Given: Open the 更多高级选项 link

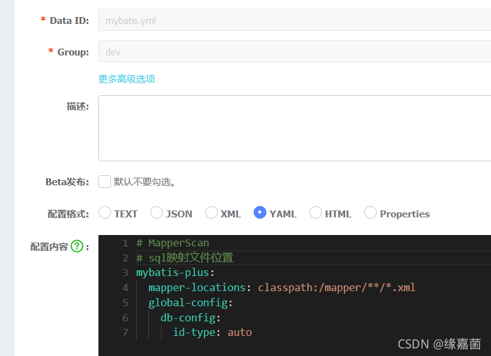Looking at the screenshot, I should (126, 79).
